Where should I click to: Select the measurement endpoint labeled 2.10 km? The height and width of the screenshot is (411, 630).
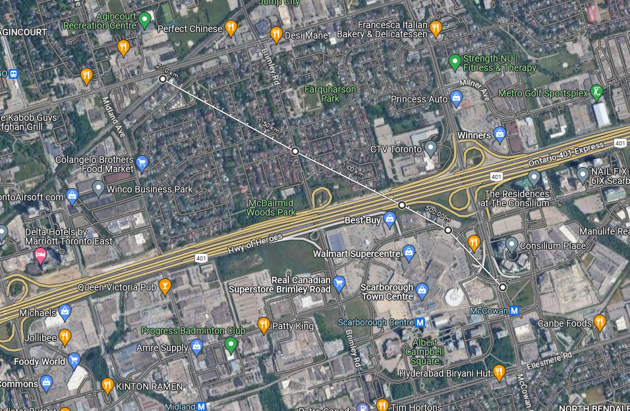coord(162,79)
